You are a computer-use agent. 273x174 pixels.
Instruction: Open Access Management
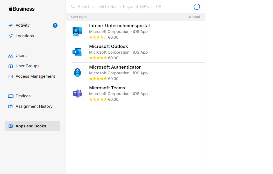click(35, 76)
